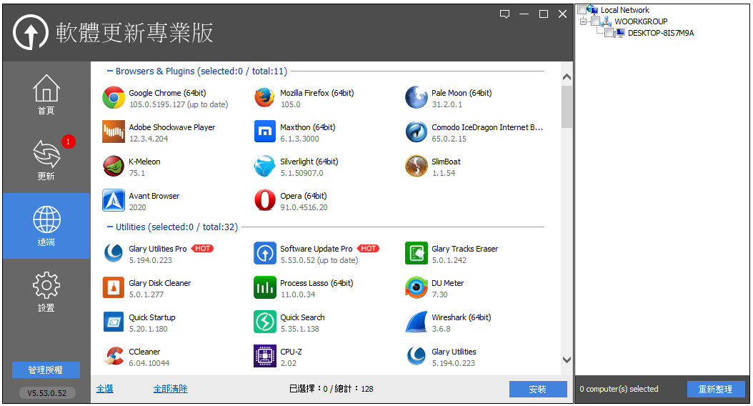The image size is (753, 406).
Task: Click the CCleaner 6.04.10044 version text
Action: coord(149,363)
